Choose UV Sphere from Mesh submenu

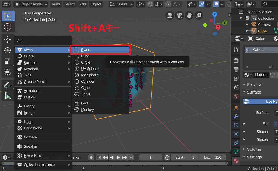point(101,69)
